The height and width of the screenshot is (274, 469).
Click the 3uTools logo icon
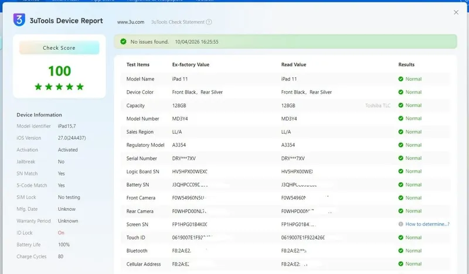pos(19,20)
